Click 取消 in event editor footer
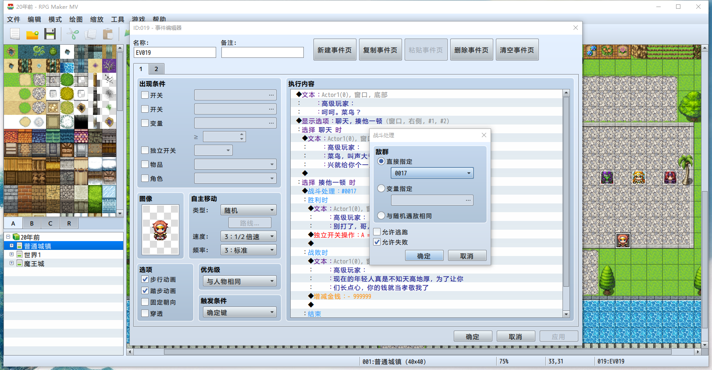This screenshot has height=370, width=712. click(x=516, y=336)
